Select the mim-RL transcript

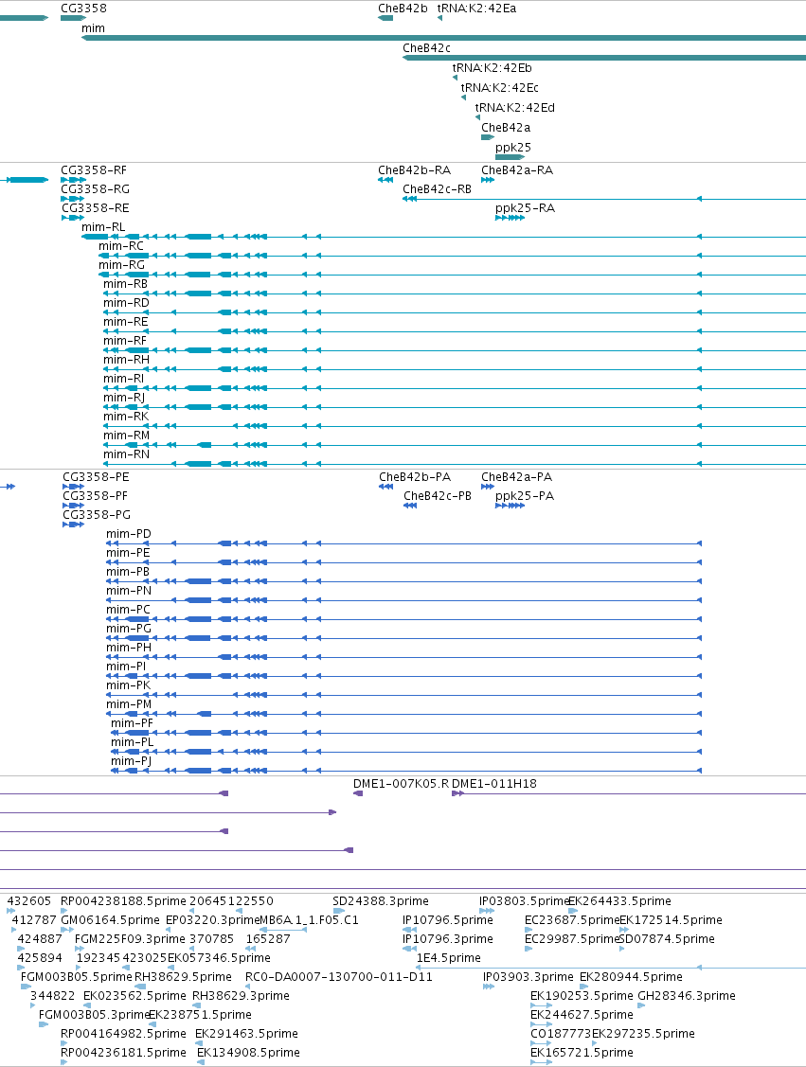click(x=103, y=226)
